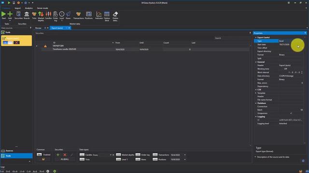Toggle the Level 1 switch
The height and width of the screenshot is (173, 309).
(x=118, y=160)
